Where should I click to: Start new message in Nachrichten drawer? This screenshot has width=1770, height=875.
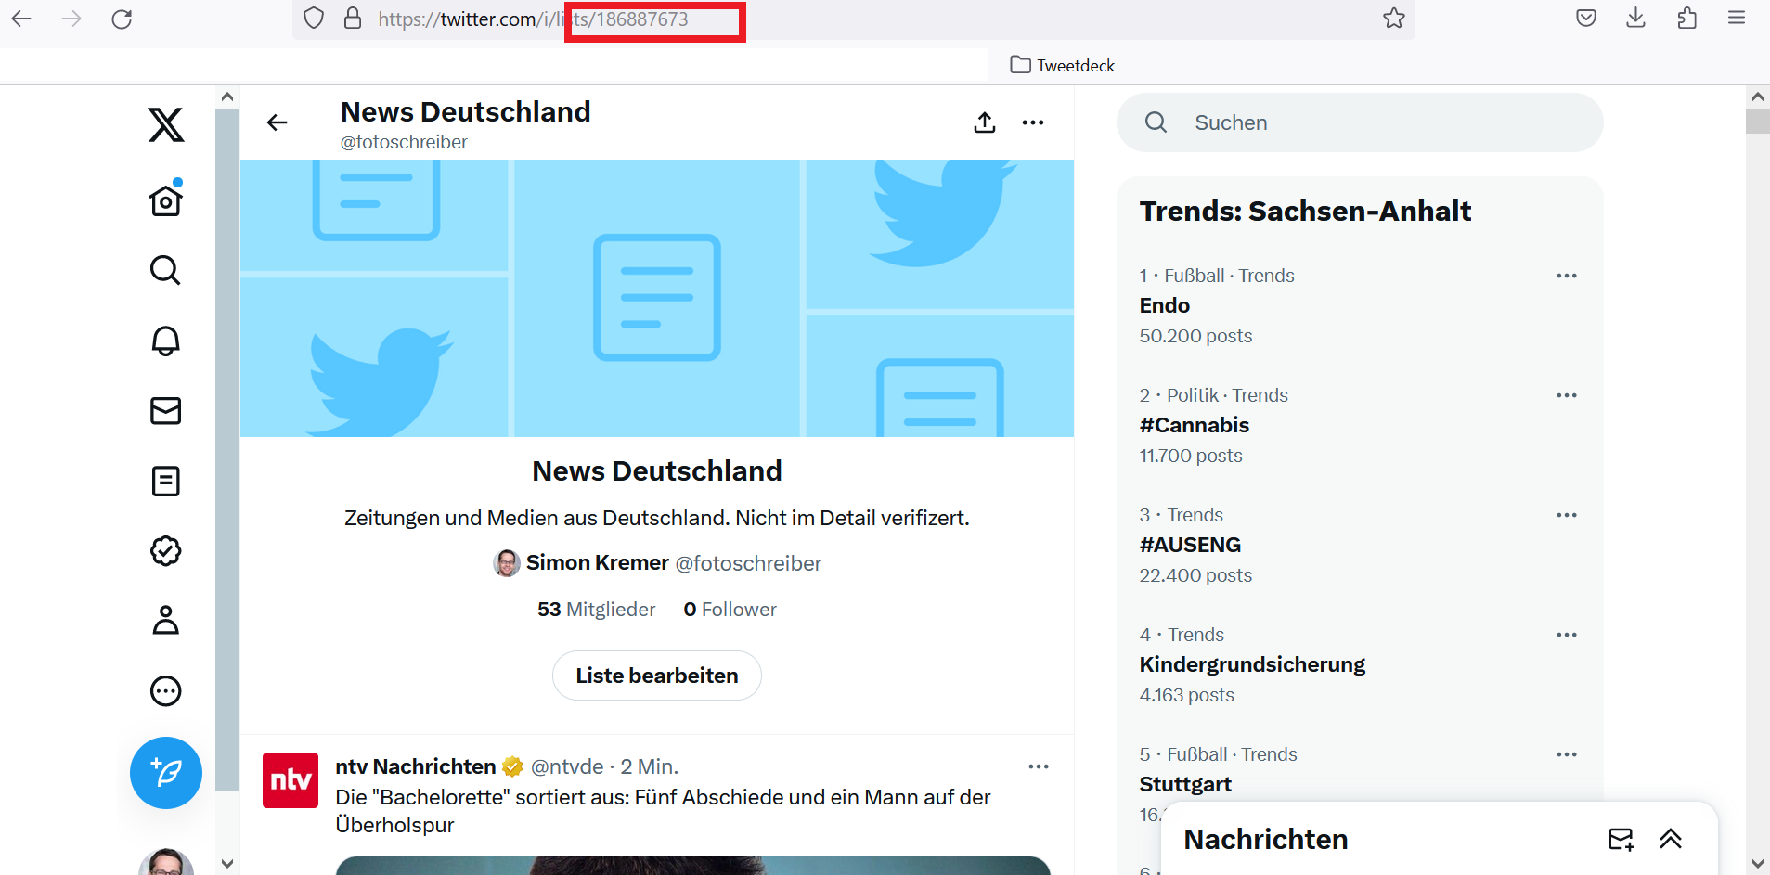pos(1621,839)
